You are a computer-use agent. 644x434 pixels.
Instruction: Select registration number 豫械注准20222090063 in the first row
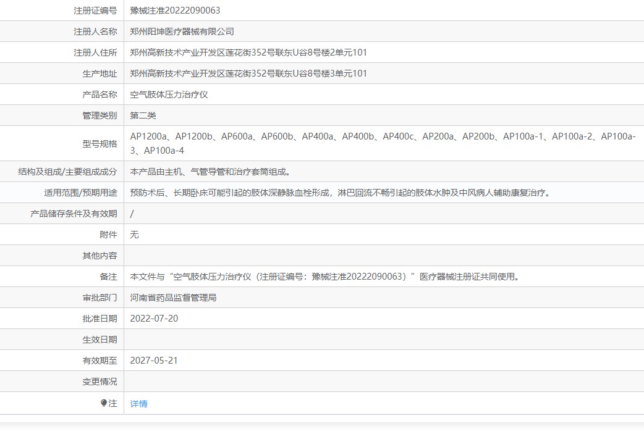pos(175,10)
